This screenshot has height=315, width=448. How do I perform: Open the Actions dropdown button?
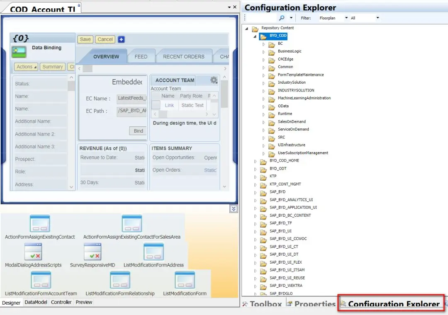pos(26,67)
